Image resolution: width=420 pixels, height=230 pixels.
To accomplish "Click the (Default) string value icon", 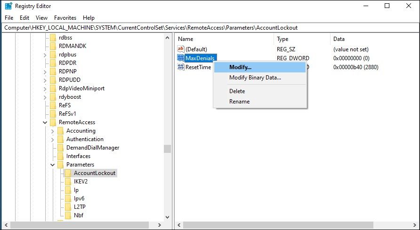I will [x=181, y=49].
